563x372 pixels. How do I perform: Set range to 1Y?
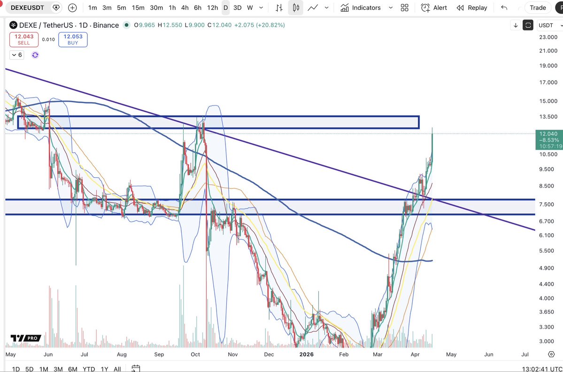(x=104, y=369)
